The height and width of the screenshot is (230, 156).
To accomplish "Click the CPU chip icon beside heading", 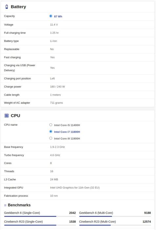I will pyautogui.click(x=7, y=115).
